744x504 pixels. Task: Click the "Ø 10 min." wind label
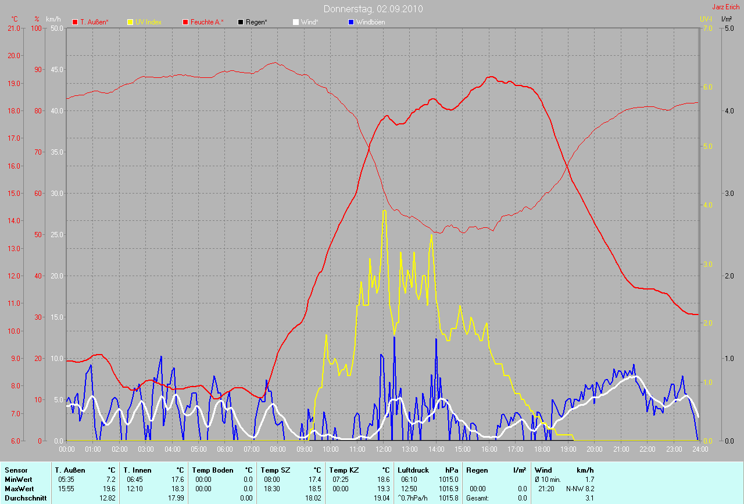tap(548, 480)
